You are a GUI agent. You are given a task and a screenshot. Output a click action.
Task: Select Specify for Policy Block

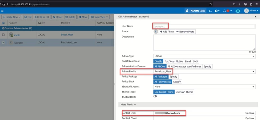(177, 82)
